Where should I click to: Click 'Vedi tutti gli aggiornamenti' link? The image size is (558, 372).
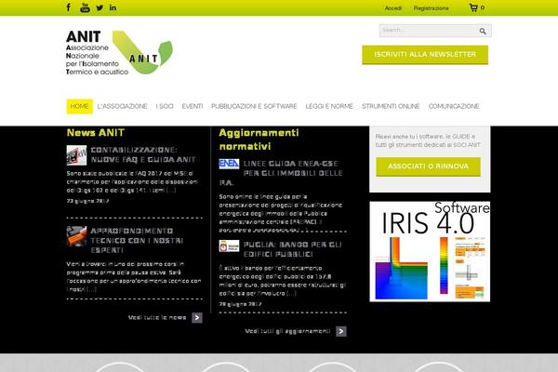[287, 331]
